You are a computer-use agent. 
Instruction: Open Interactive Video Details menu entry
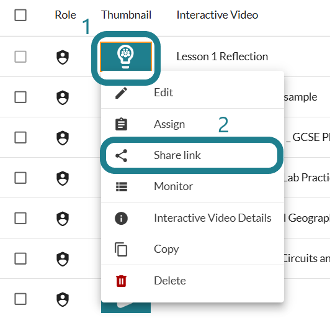point(192,218)
